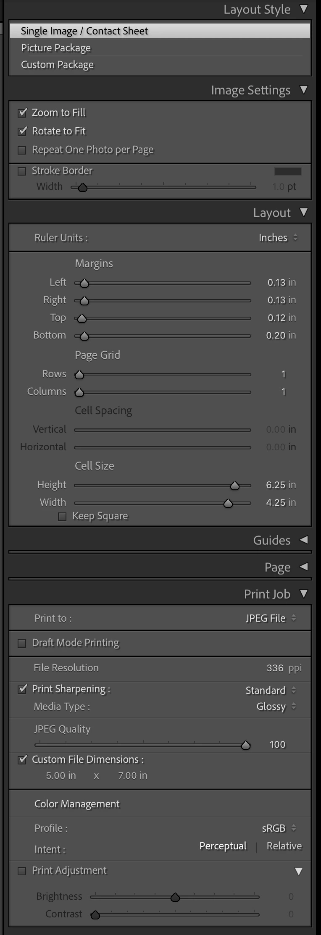This screenshot has height=935, width=321.
Task: Expand the Guides panel triangle
Action: point(304,540)
